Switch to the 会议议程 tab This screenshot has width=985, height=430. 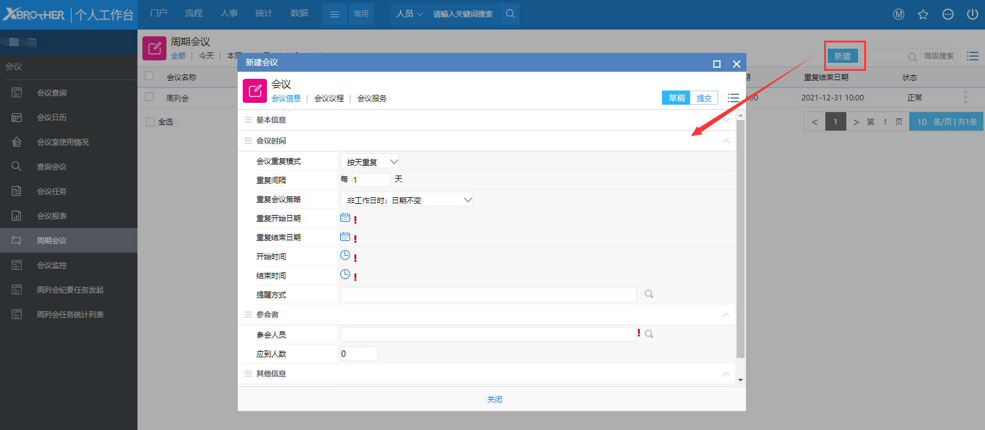tap(329, 99)
